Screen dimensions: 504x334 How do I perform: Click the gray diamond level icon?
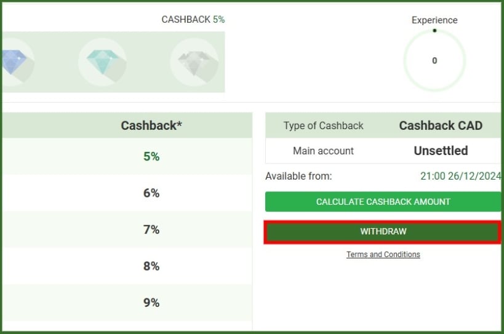[194, 62]
